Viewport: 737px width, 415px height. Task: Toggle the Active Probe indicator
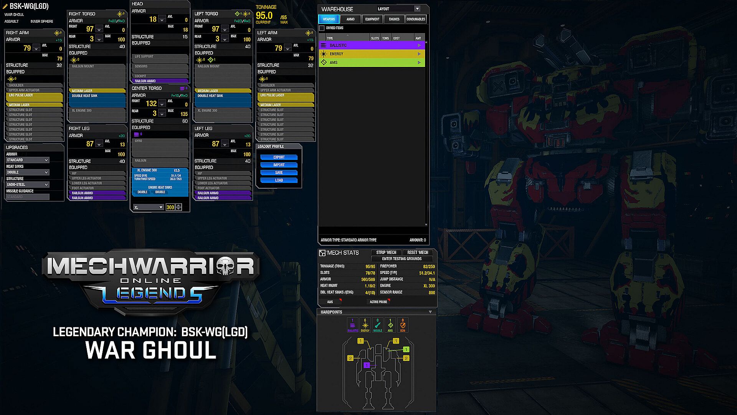point(378,302)
